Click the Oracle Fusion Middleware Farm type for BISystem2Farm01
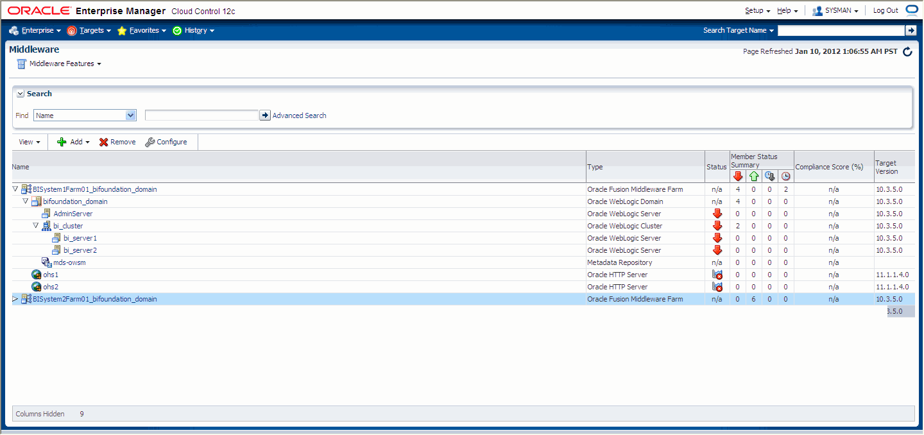The height and width of the screenshot is (435, 924). click(x=635, y=299)
